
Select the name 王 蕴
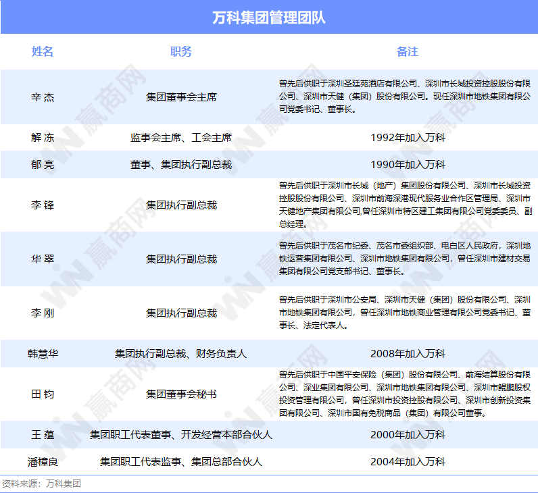[43, 435]
